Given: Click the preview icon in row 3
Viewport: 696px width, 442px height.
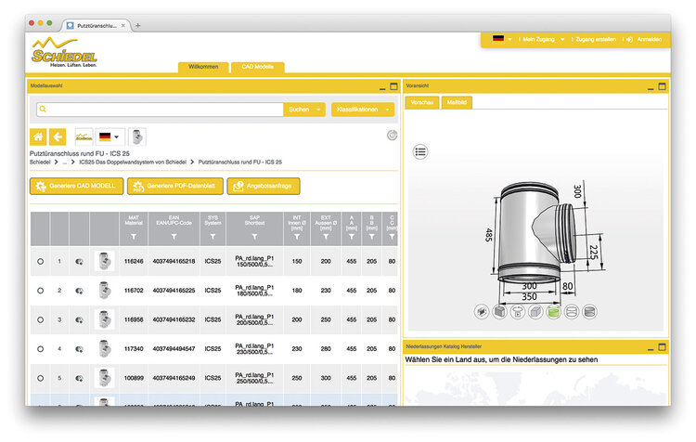Looking at the screenshot, I should pyautogui.click(x=79, y=320).
